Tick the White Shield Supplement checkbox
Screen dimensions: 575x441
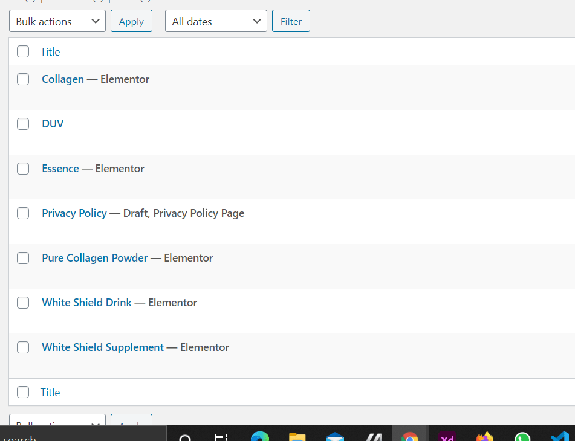pos(23,347)
